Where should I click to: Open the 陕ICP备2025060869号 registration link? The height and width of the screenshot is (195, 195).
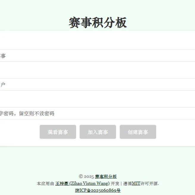point(98,190)
